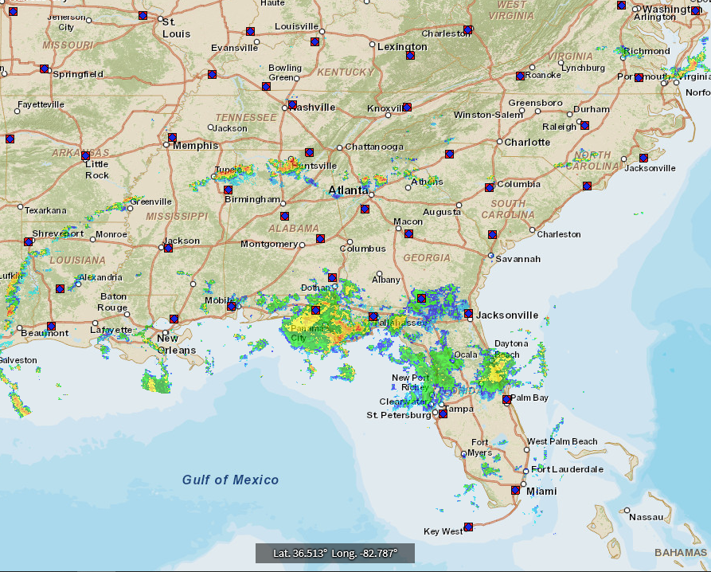Screen dimensions: 711x572
Task: Click the radar station marker at Key West
Action: click(x=468, y=527)
